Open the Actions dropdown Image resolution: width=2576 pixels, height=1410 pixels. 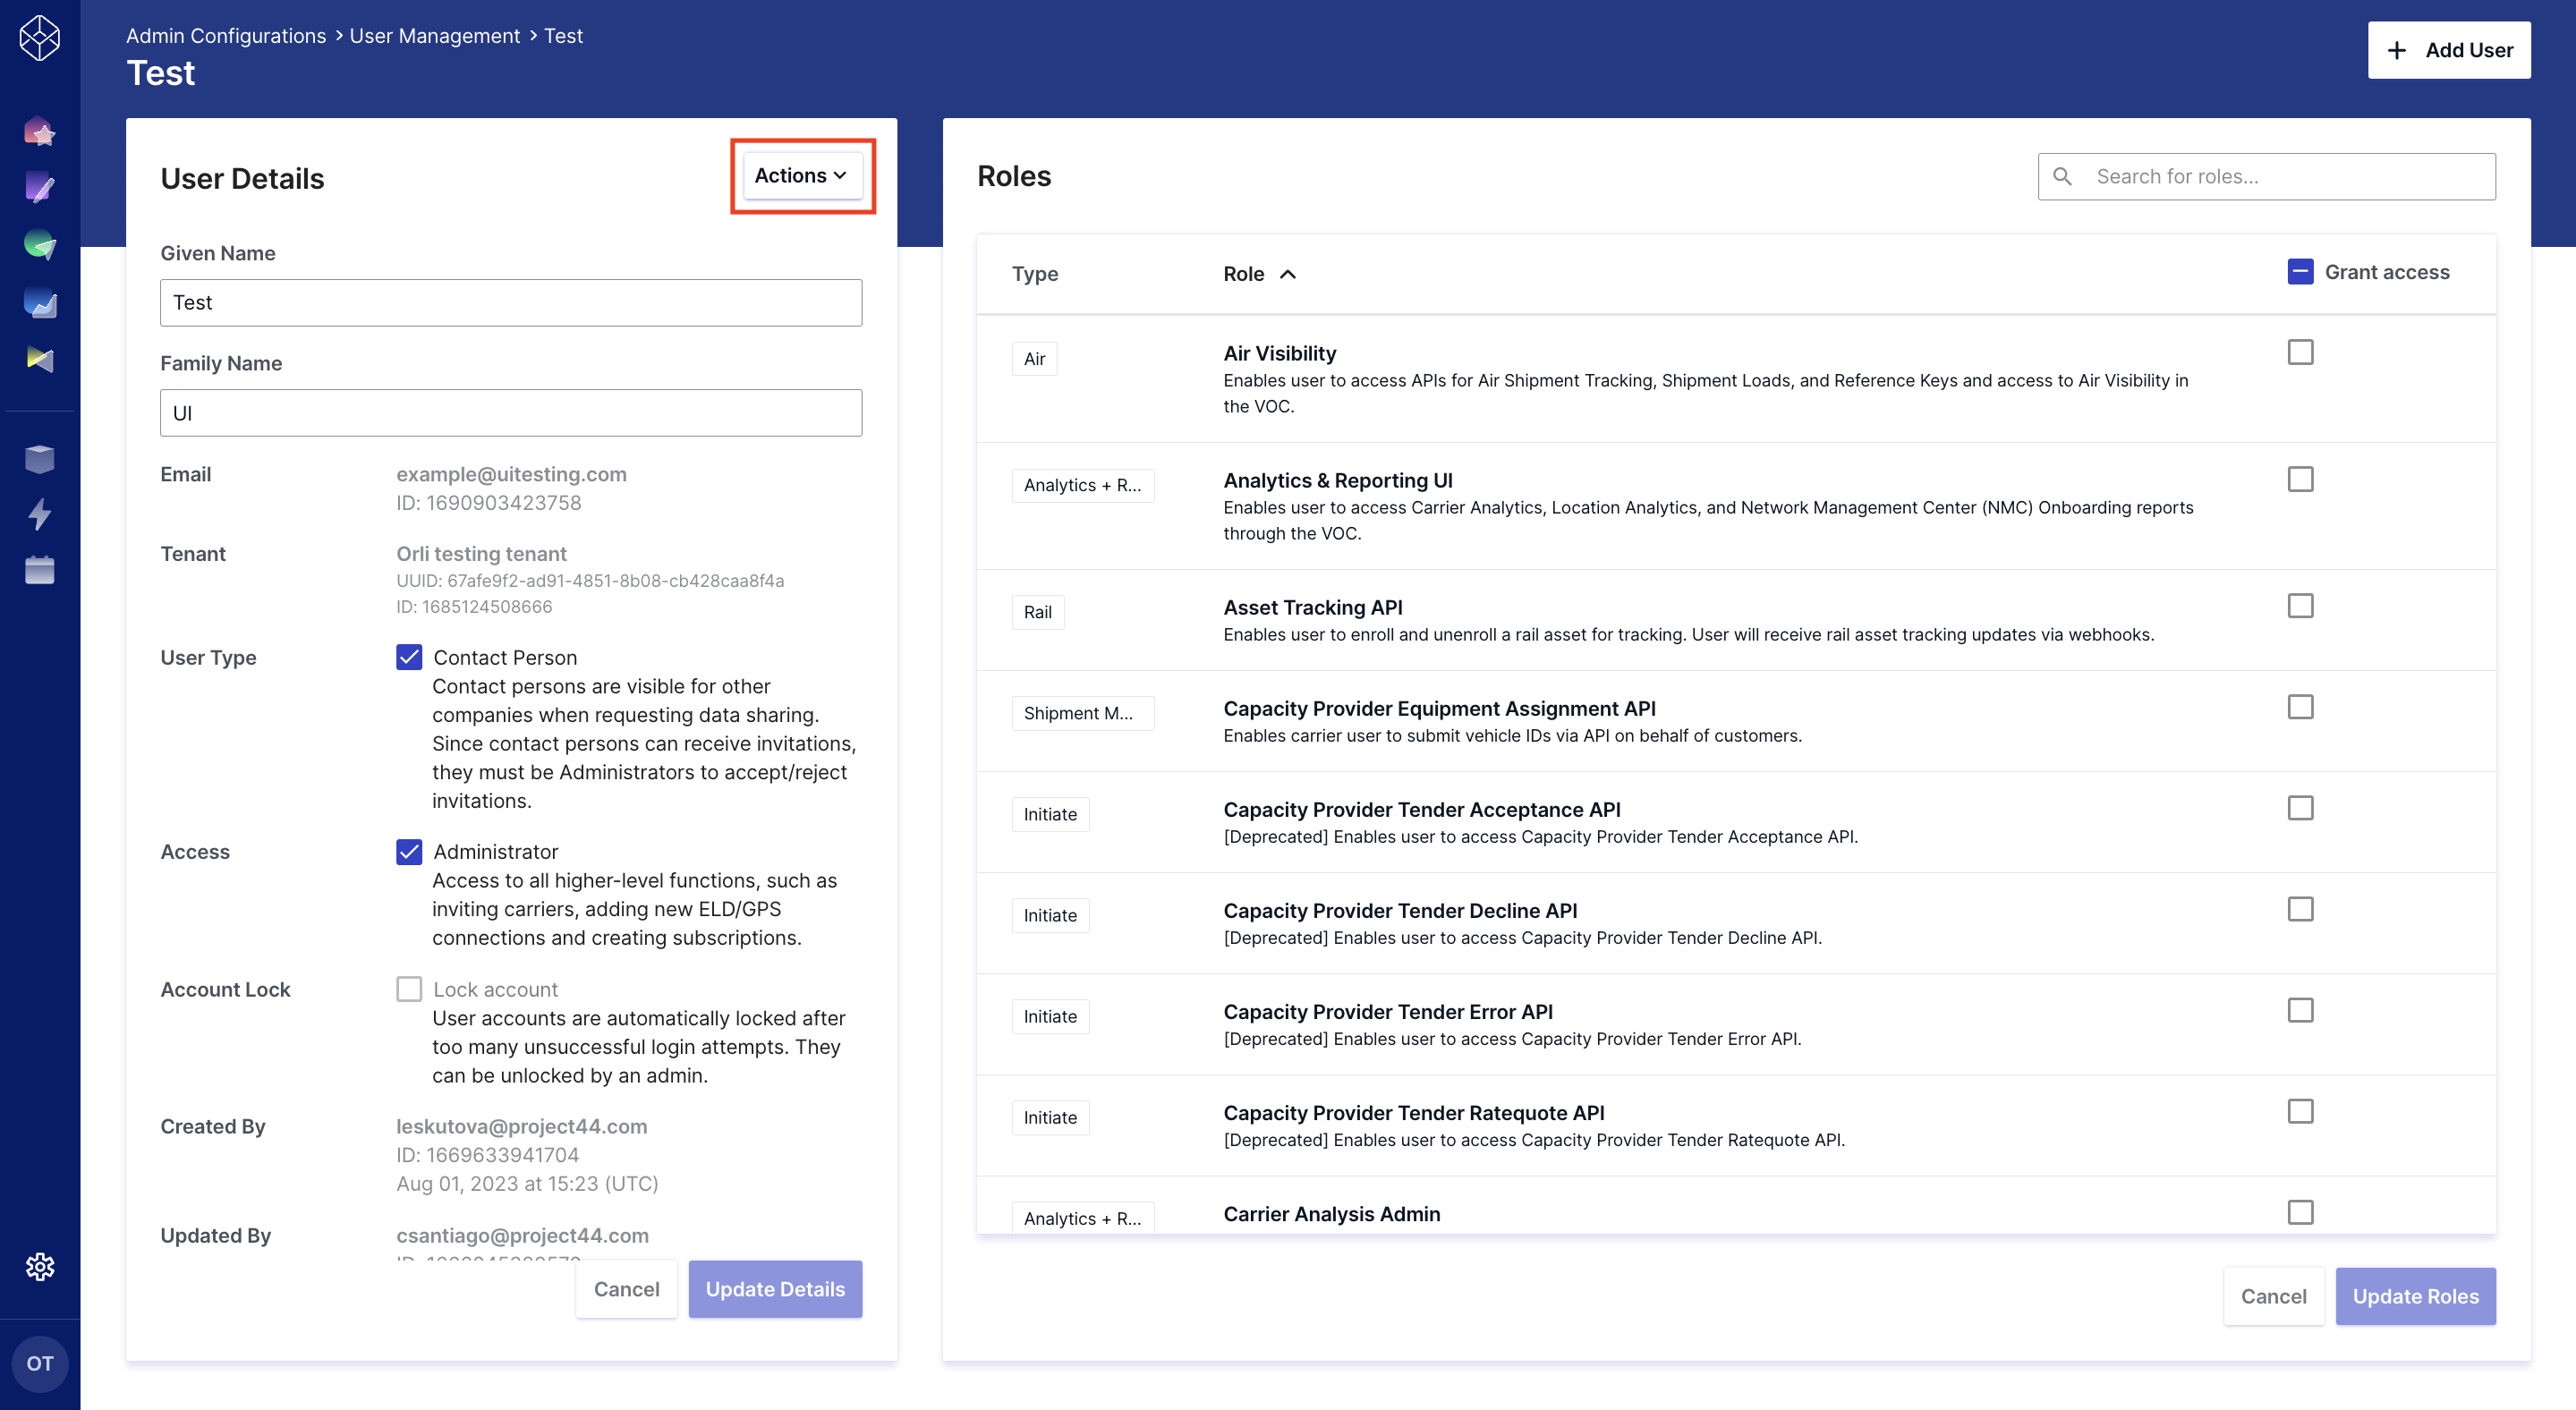click(x=801, y=175)
